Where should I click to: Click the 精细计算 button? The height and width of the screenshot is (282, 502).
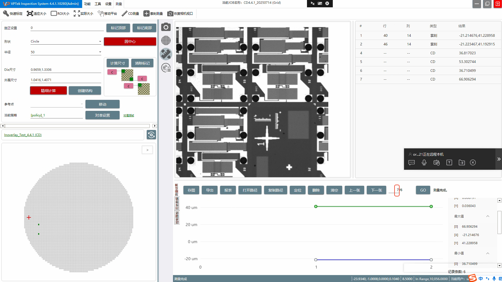point(48,91)
